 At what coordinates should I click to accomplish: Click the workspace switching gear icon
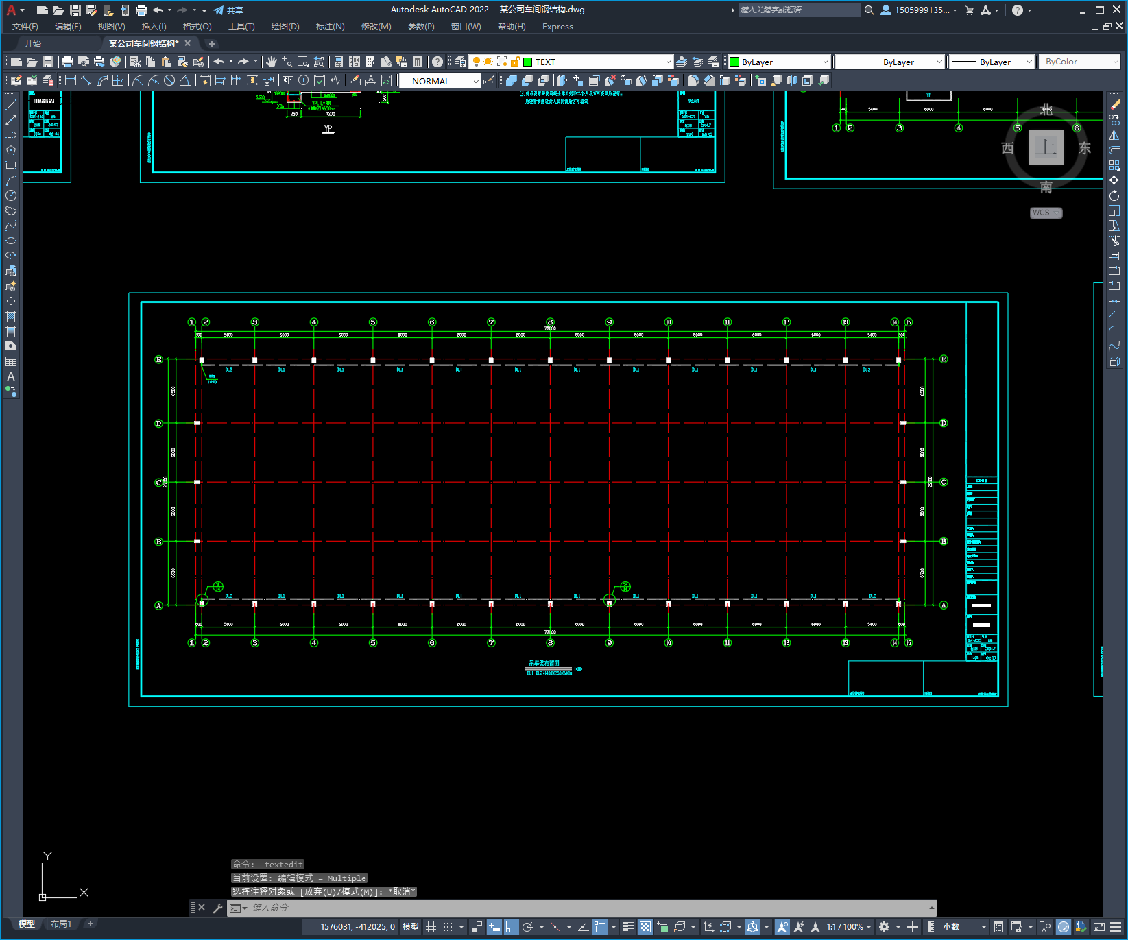click(x=885, y=927)
